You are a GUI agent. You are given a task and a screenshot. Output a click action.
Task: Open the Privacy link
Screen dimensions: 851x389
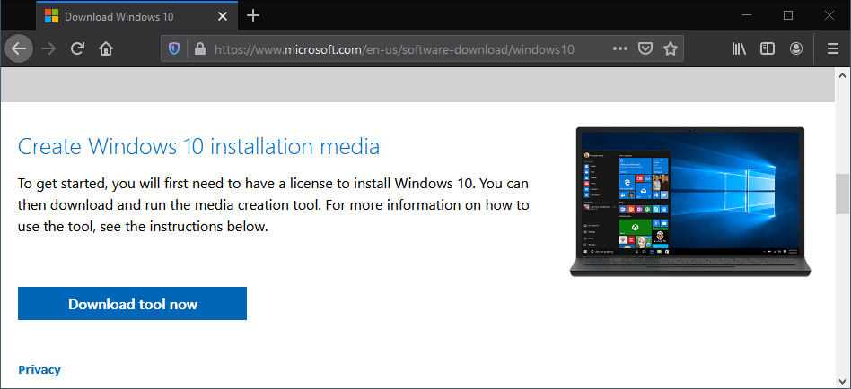(39, 370)
